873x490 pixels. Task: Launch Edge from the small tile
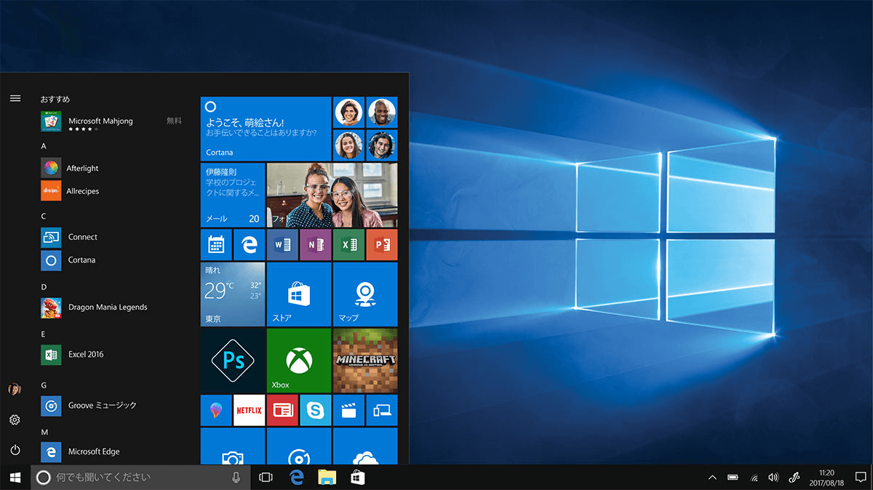250,245
